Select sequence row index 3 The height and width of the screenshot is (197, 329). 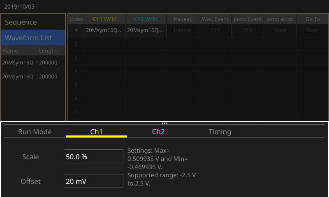(76, 57)
